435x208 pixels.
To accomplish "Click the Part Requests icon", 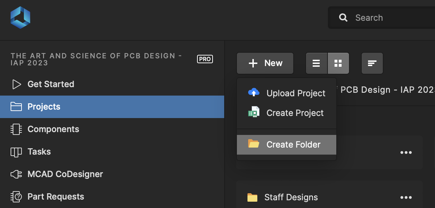I will coord(16,197).
